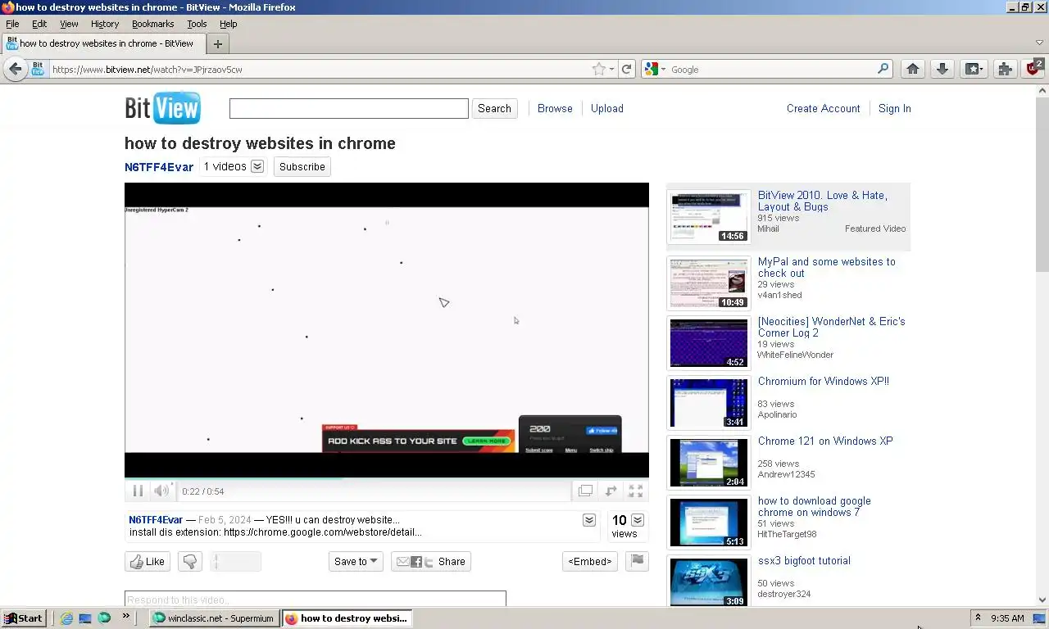Click the search magnifier in the Google box
Viewport: 1049px width, 629px height.
[883, 70]
